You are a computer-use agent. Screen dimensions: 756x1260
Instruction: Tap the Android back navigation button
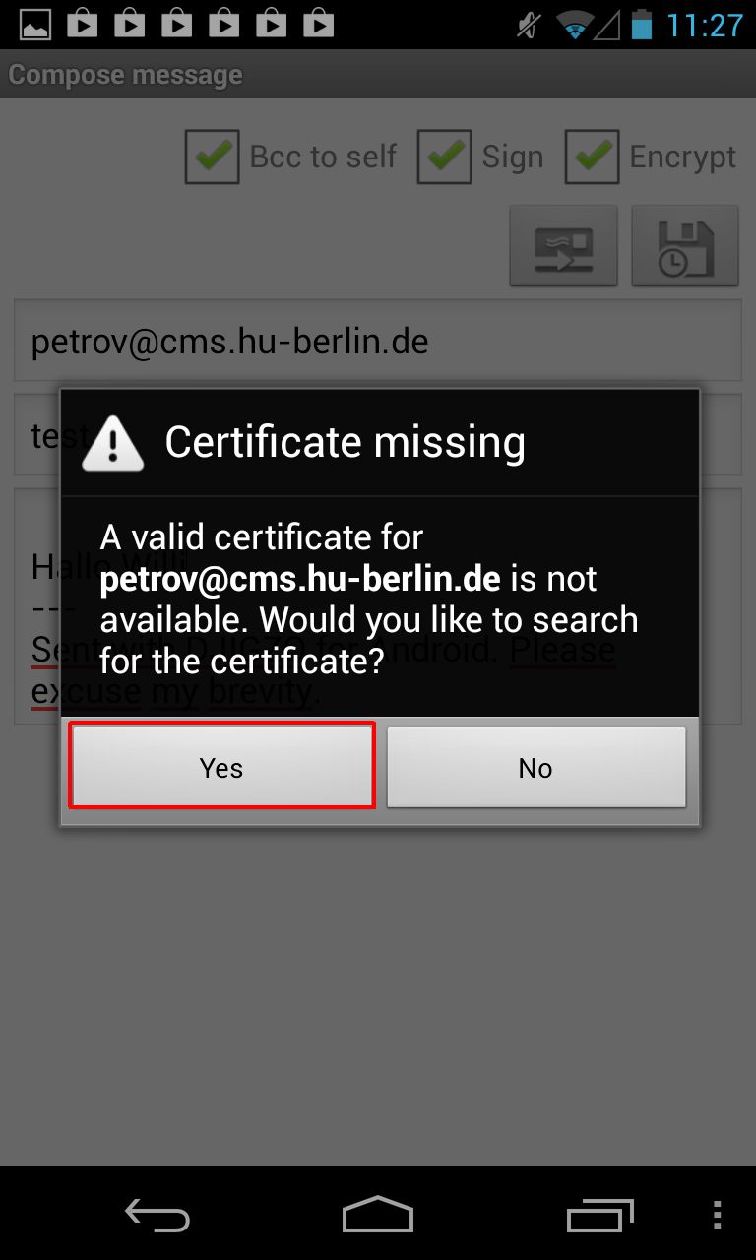tap(157, 1215)
